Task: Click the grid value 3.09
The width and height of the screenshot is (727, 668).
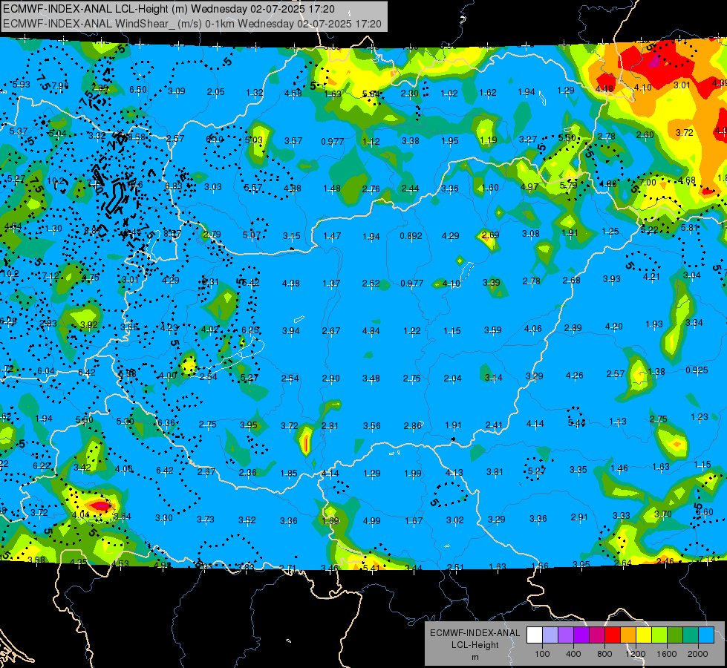Action: (x=177, y=91)
